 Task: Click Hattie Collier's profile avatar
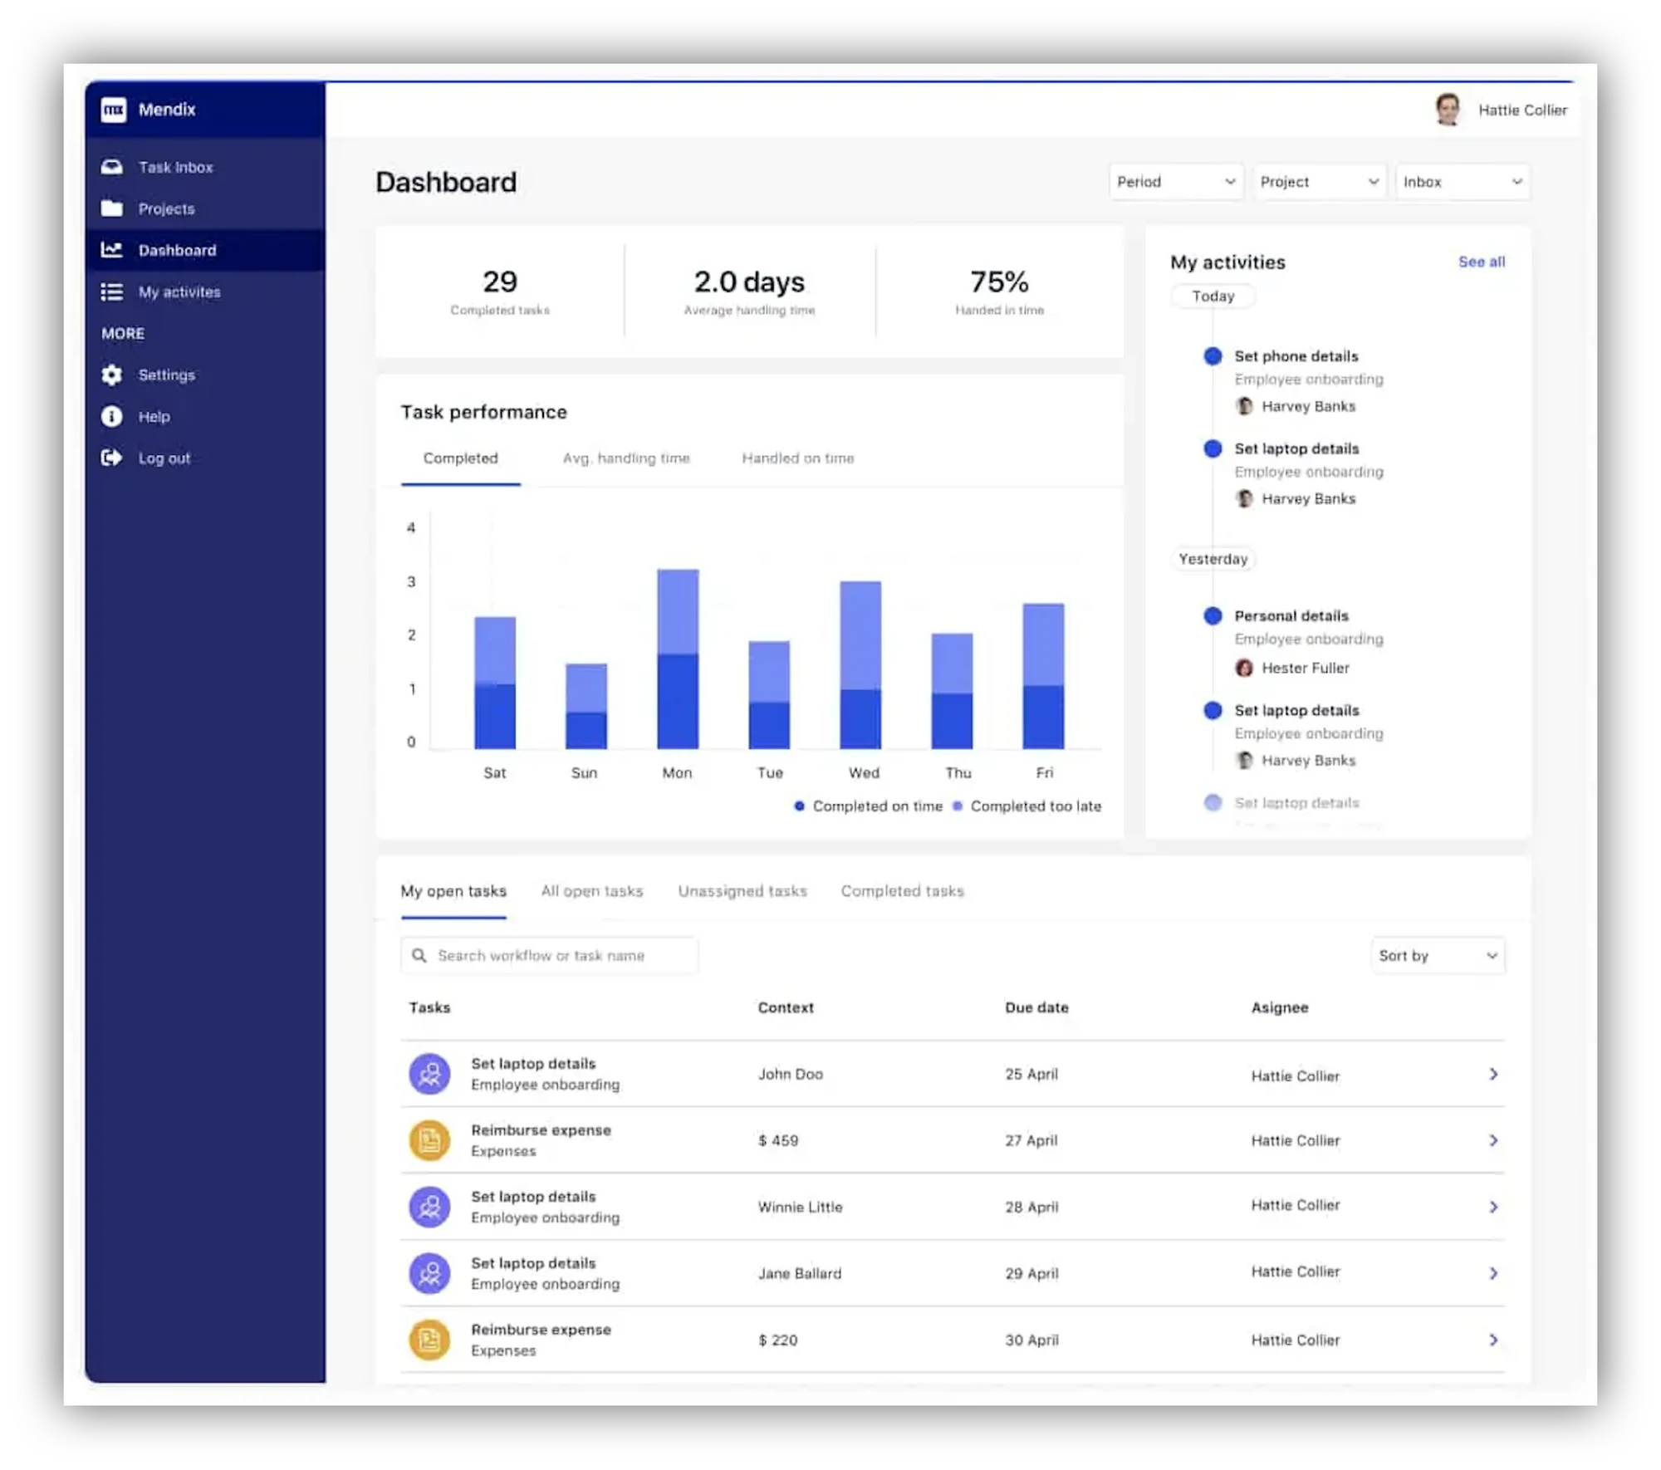(x=1448, y=110)
